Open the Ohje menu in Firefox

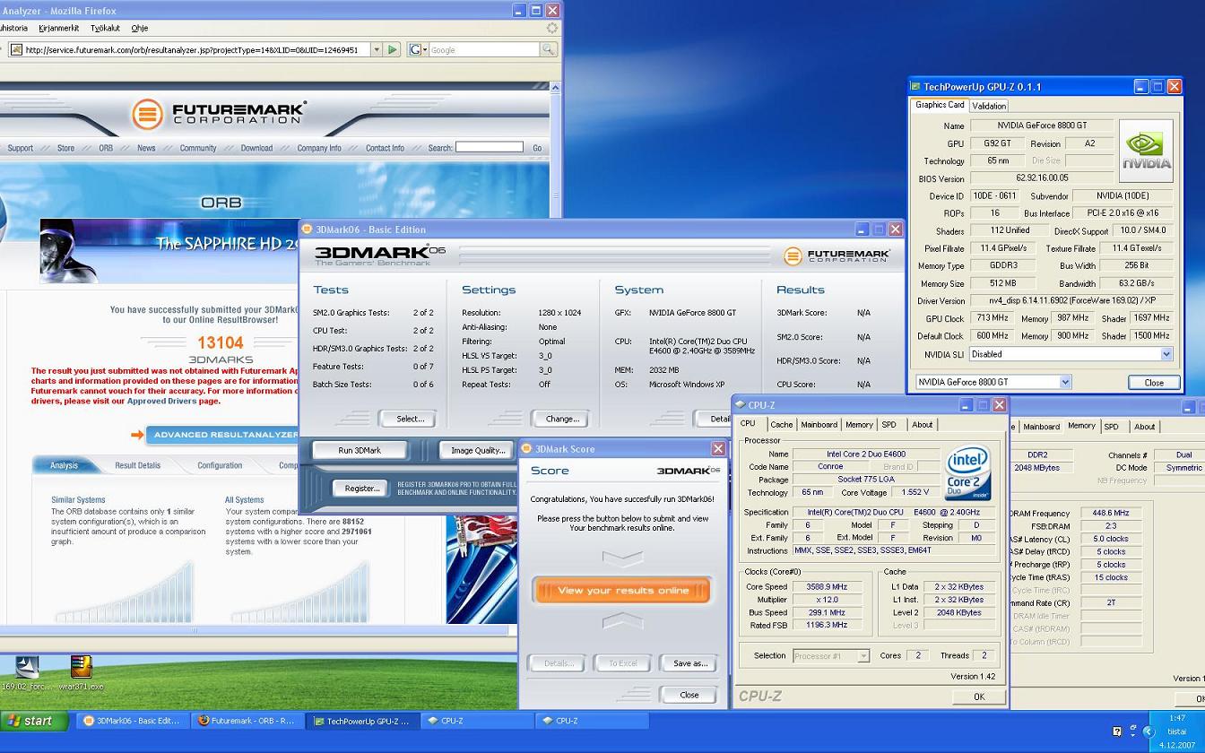[139, 28]
